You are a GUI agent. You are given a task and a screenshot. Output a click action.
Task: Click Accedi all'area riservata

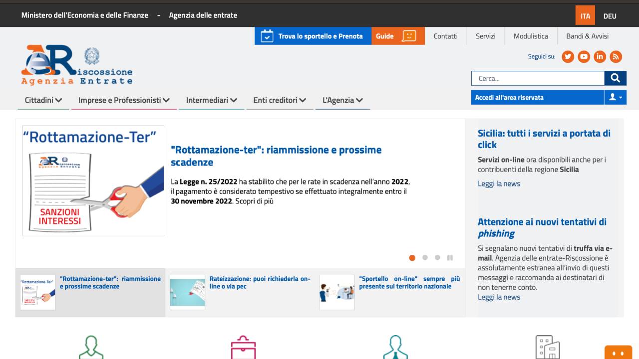[538, 97]
